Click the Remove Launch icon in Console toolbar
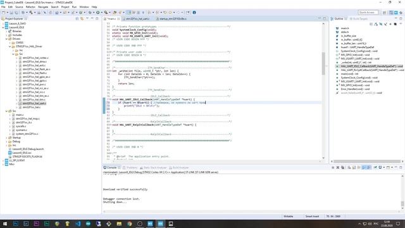This screenshot has width=405, height=228. 338,167
